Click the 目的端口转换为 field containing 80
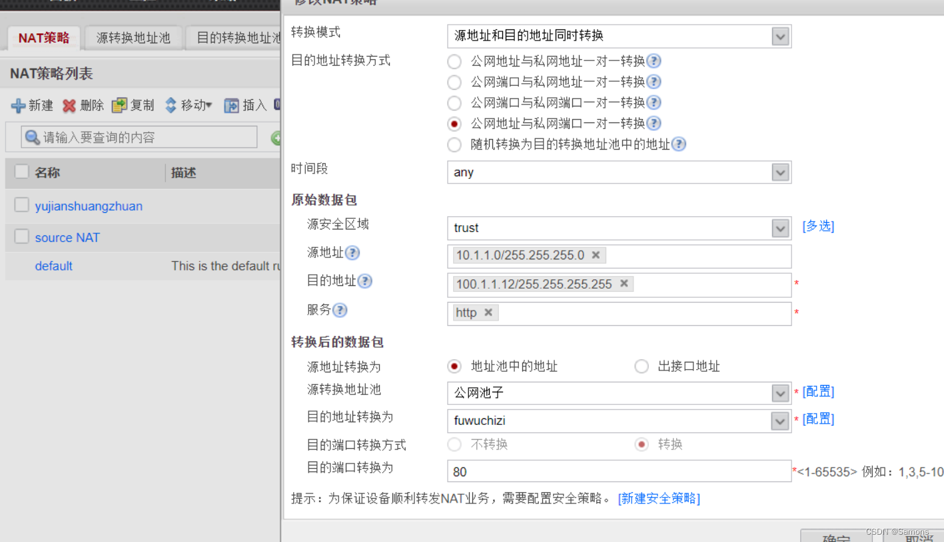The height and width of the screenshot is (542, 944). click(619, 472)
